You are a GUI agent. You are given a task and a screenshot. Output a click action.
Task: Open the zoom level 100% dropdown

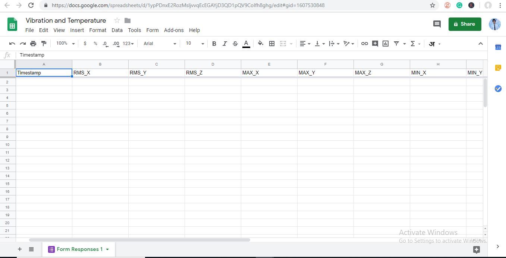65,44
